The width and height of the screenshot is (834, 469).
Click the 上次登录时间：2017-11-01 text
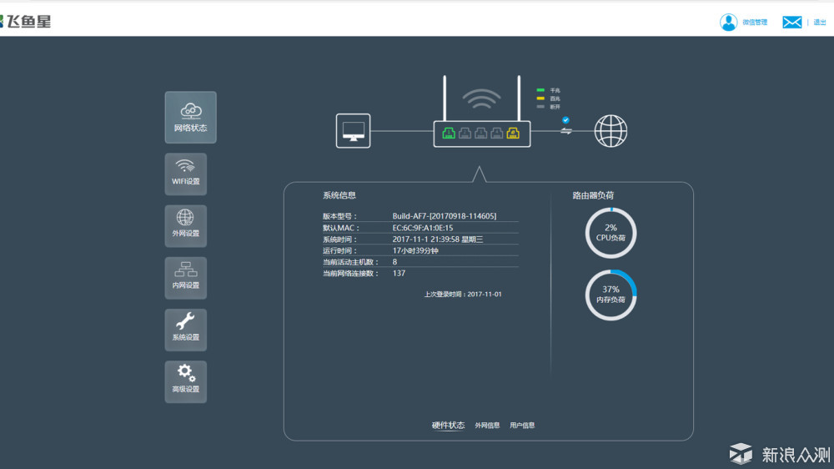(463, 295)
